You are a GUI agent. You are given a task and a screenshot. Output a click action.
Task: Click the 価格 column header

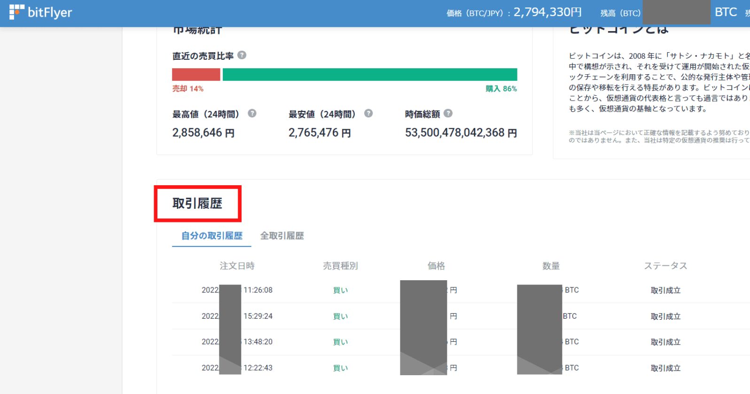point(436,266)
